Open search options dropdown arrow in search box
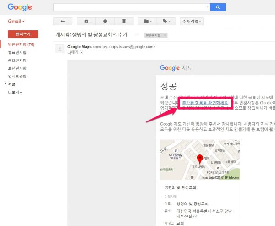 pos(207,7)
